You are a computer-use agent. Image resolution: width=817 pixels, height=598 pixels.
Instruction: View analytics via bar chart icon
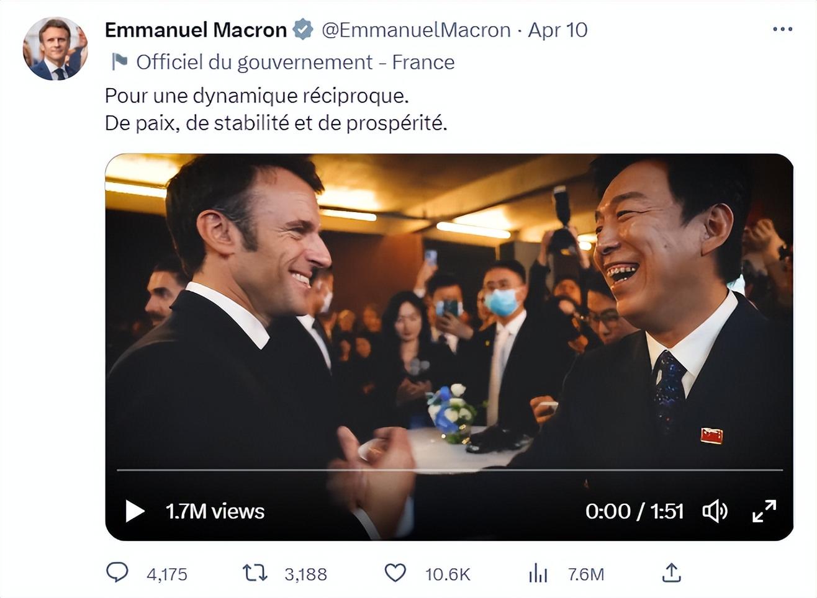tap(538, 573)
